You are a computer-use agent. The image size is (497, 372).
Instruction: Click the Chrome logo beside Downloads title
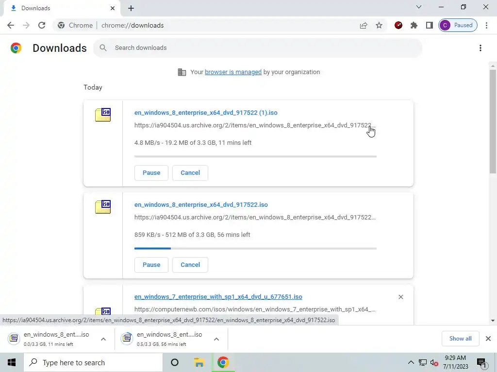coord(16,48)
